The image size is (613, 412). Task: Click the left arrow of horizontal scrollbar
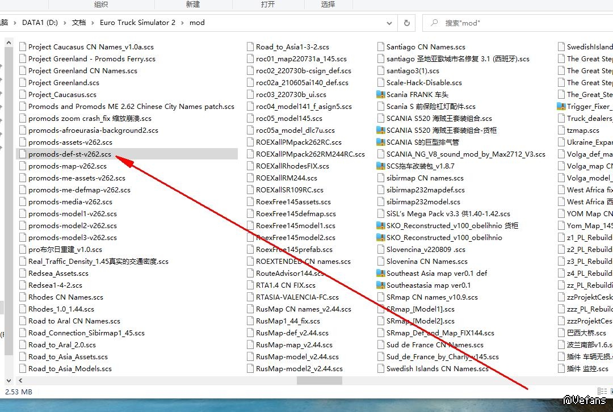[x=20, y=380]
